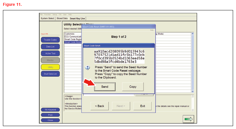Select the Active Test sidebar button

[50, 53]
